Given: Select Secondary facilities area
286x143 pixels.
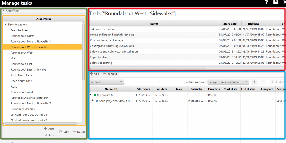Looking at the screenshot, I should coord(23,109).
